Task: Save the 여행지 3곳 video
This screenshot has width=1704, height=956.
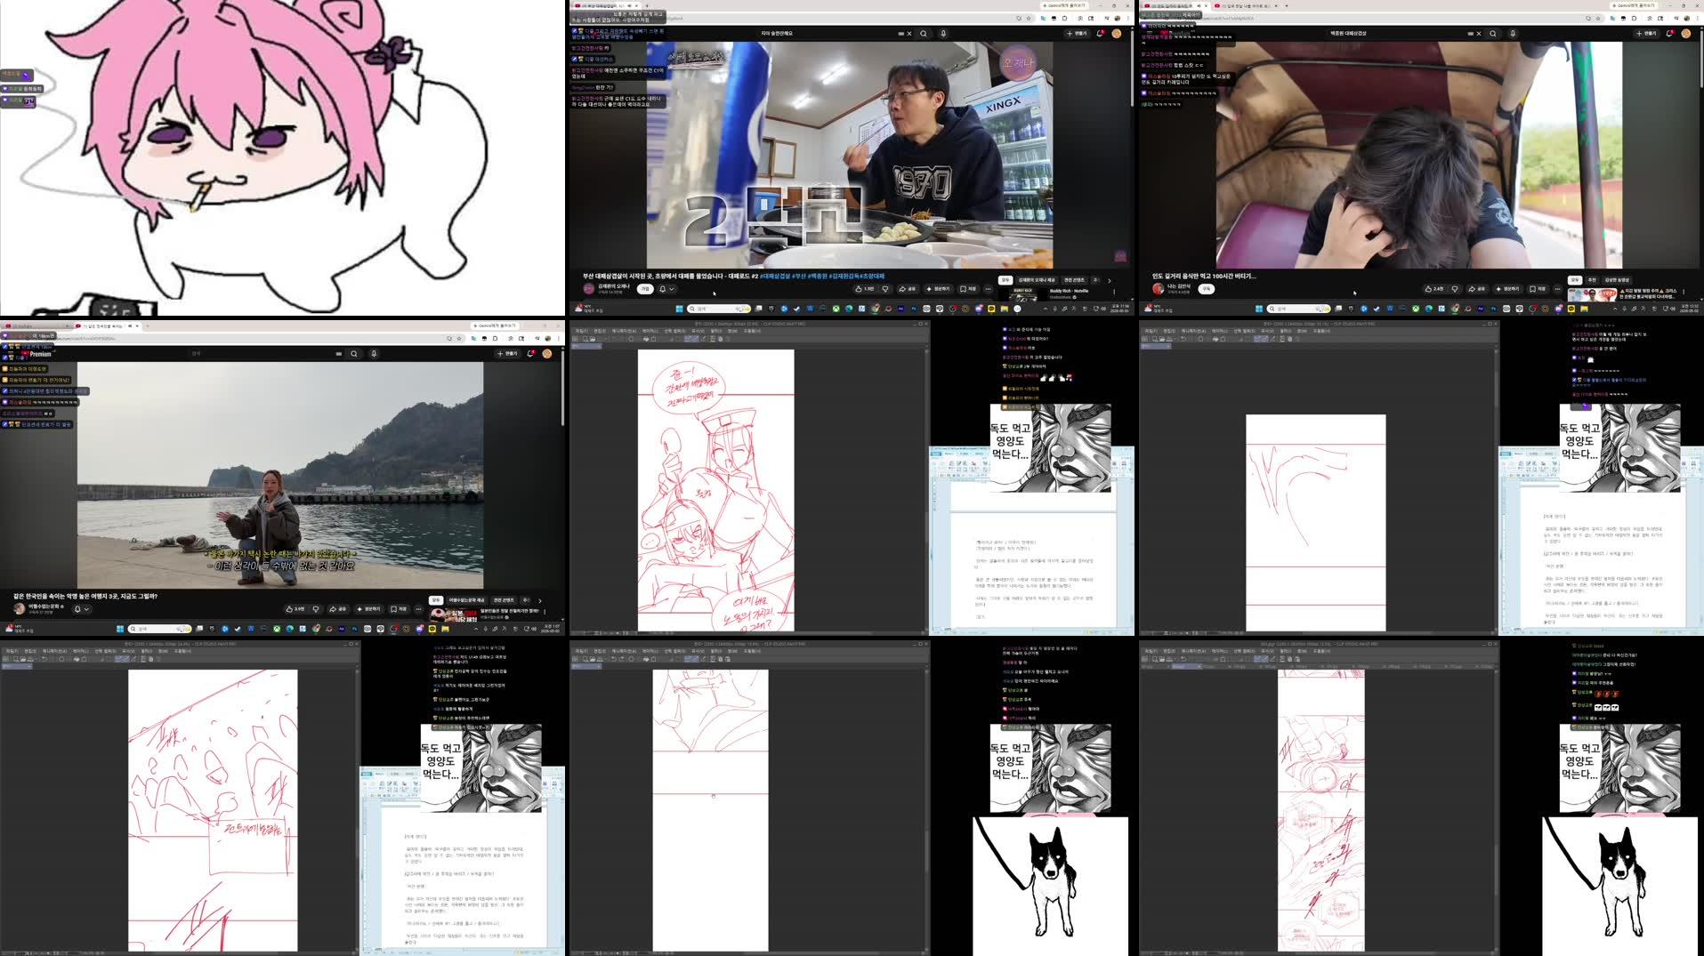Action: click(399, 609)
